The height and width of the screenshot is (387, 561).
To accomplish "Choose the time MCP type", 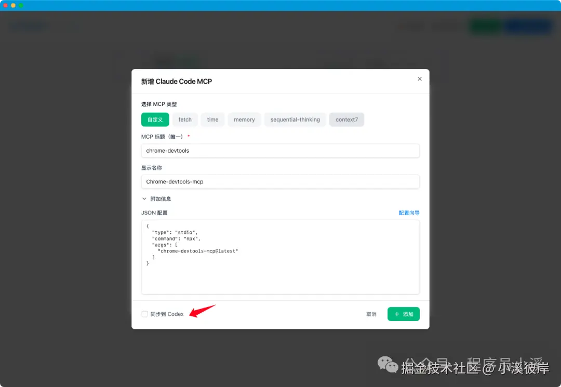I will click(x=212, y=119).
